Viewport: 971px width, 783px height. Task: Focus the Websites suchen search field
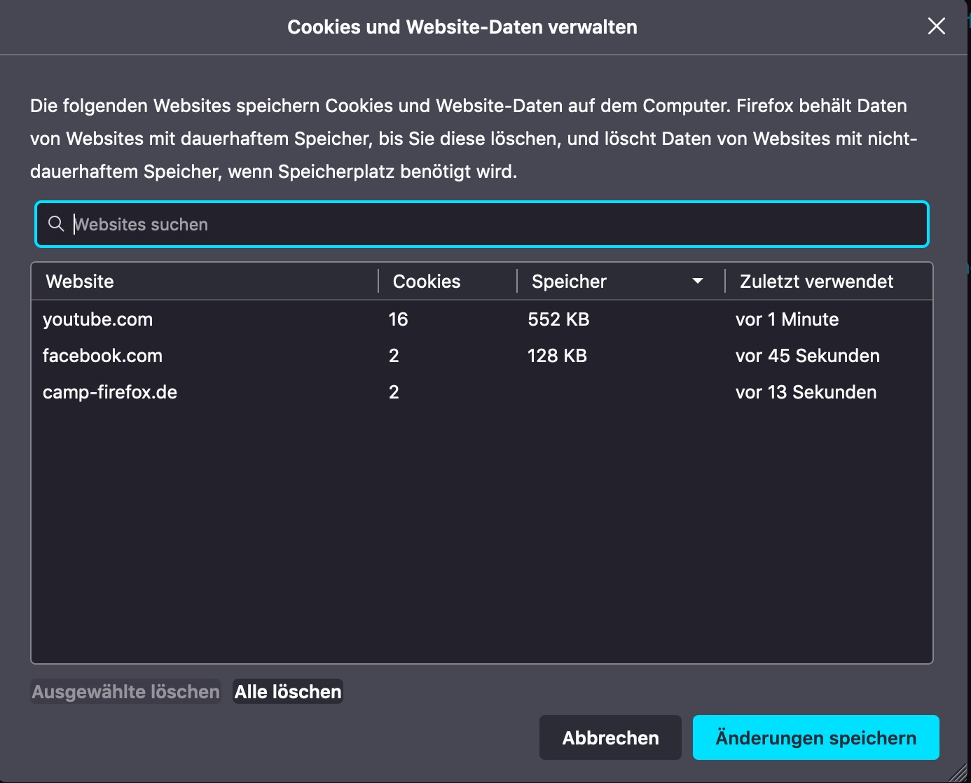490,224
